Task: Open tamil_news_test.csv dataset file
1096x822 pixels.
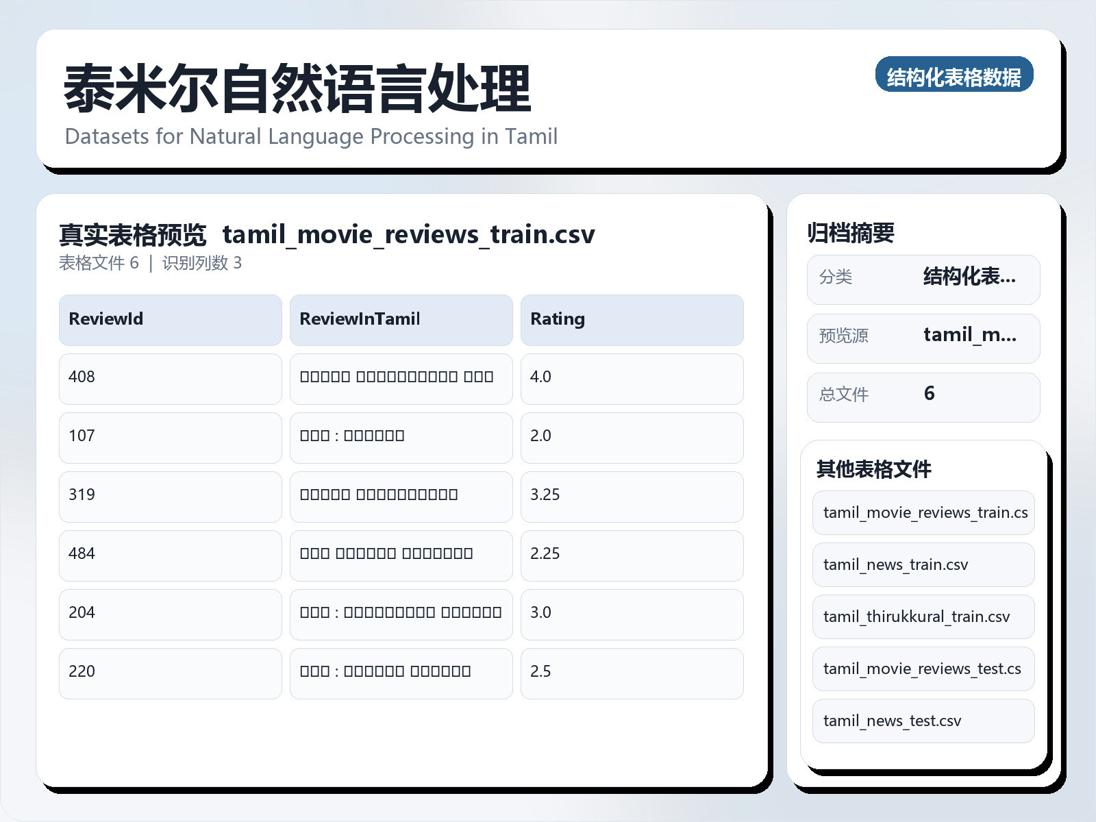Action: point(923,721)
